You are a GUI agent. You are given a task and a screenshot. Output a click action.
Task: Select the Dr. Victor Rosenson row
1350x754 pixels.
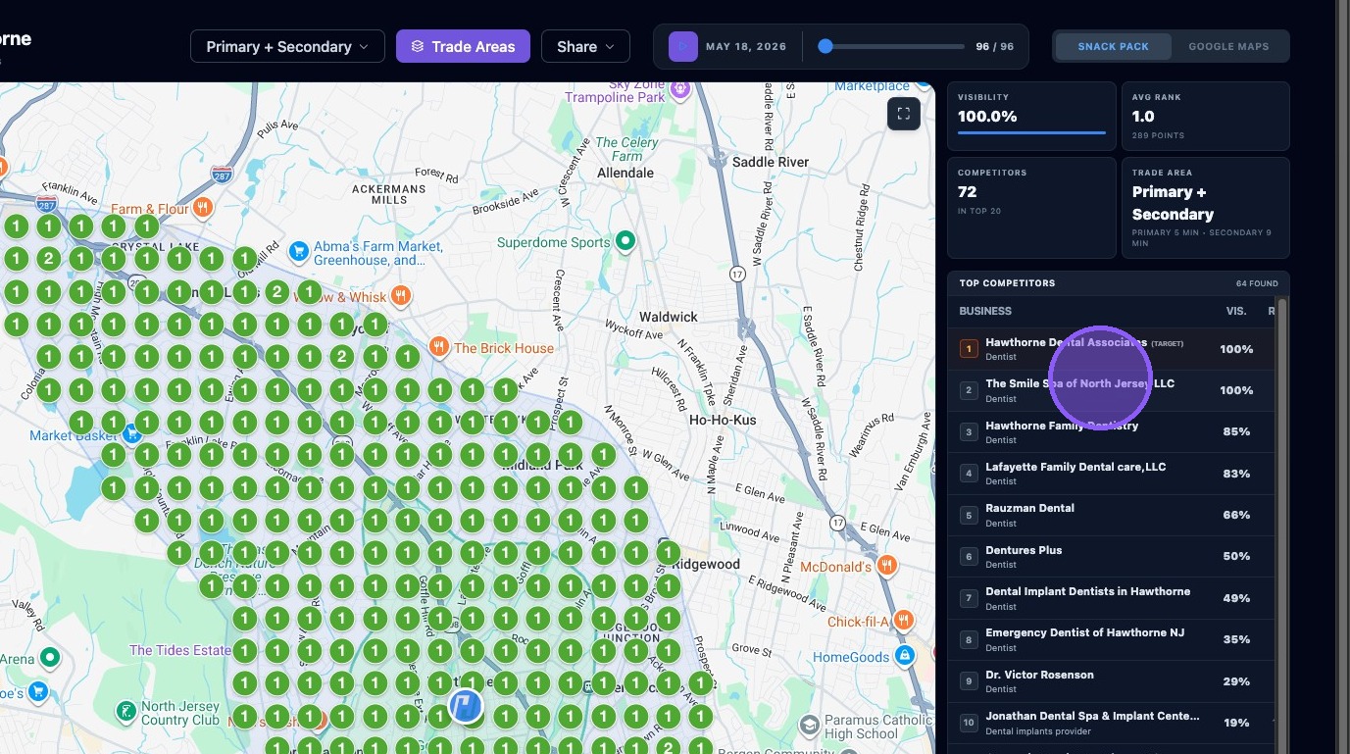(1112, 681)
